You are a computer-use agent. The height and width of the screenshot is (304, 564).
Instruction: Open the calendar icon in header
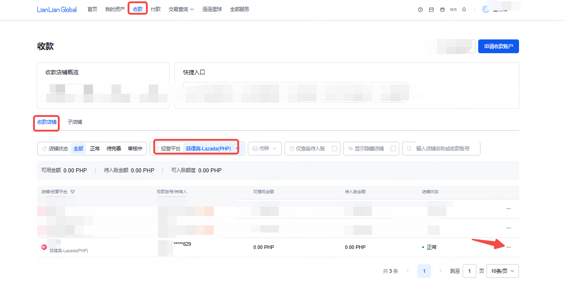click(431, 10)
